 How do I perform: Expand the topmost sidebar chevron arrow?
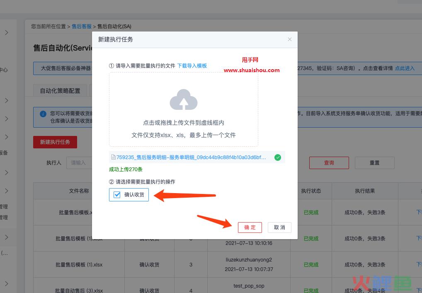point(7,32)
